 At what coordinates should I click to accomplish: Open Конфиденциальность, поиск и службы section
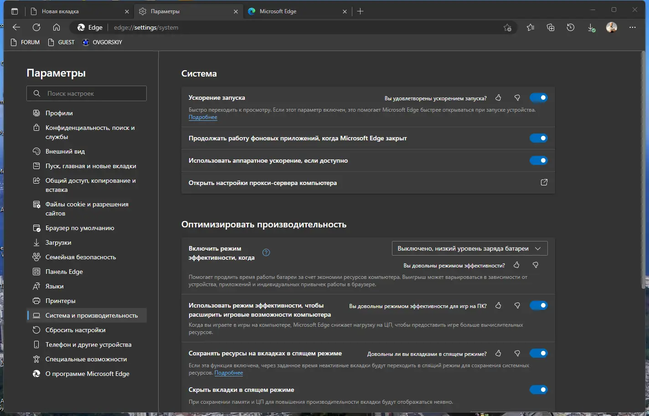click(x=87, y=132)
